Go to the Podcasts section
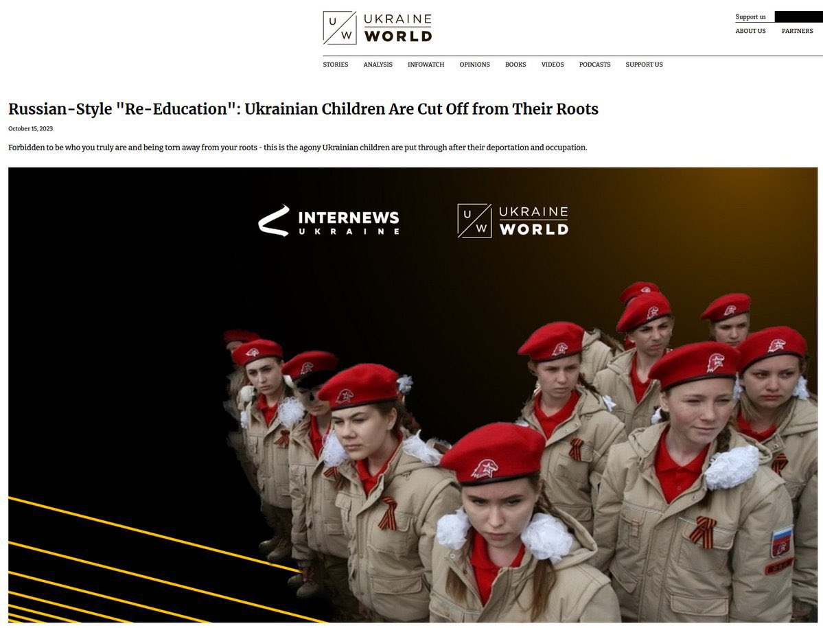Image resolution: width=823 pixels, height=628 pixels. point(594,65)
